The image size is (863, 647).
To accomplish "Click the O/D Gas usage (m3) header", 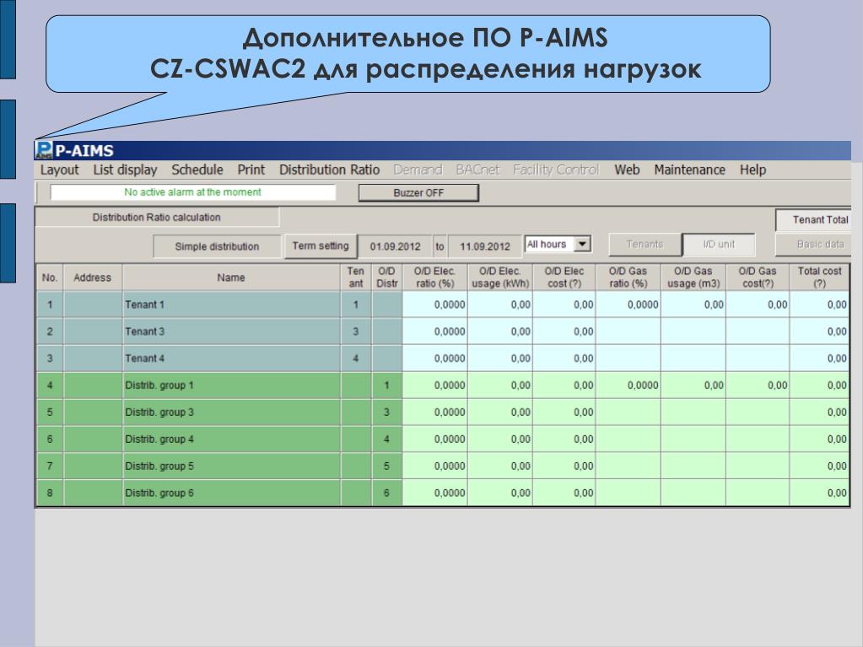I will pos(693,278).
